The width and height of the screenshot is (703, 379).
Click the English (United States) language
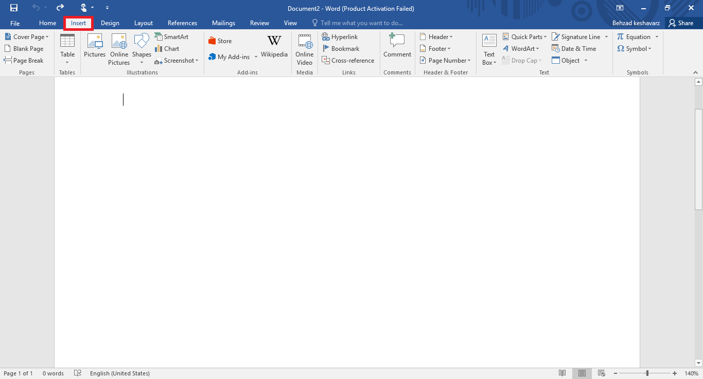tap(120, 373)
